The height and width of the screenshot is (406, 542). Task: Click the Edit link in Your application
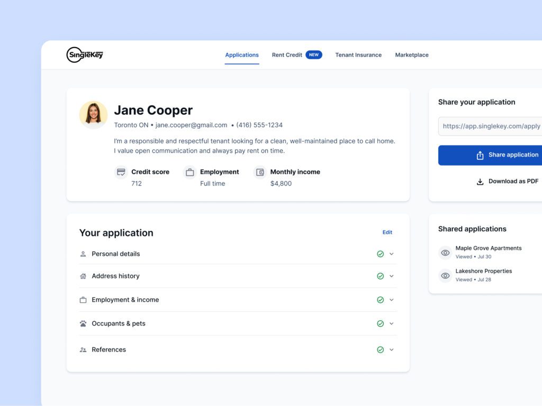point(387,232)
